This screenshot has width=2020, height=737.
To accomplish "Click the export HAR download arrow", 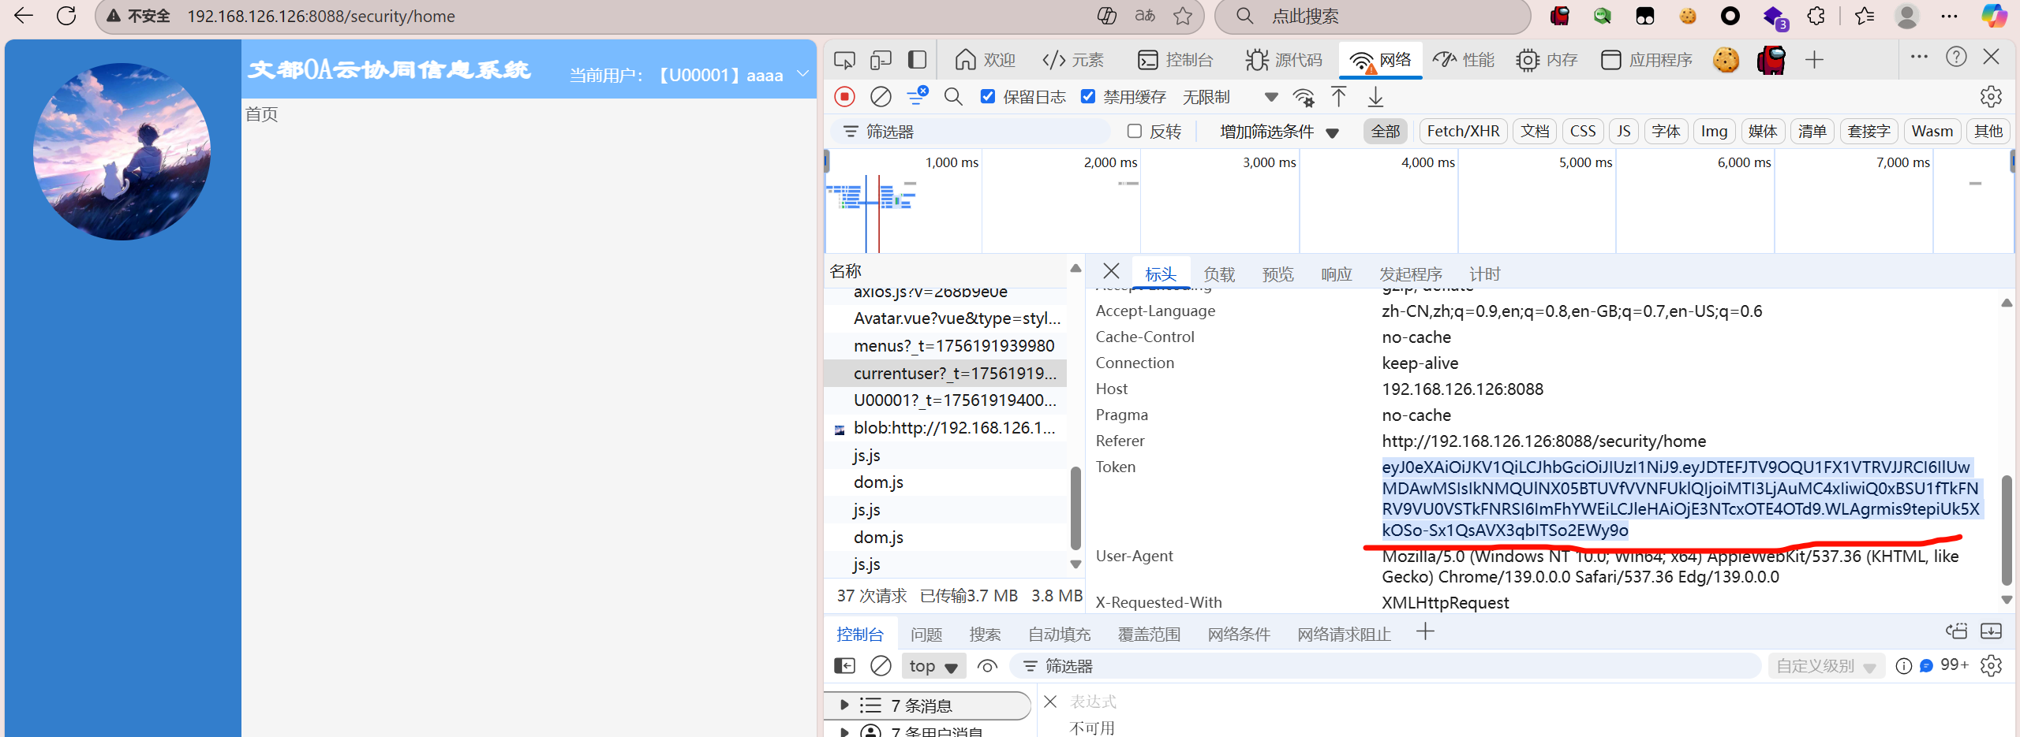I will pos(1375,97).
